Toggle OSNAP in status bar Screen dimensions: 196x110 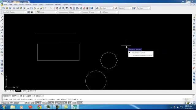click(x=51, y=103)
